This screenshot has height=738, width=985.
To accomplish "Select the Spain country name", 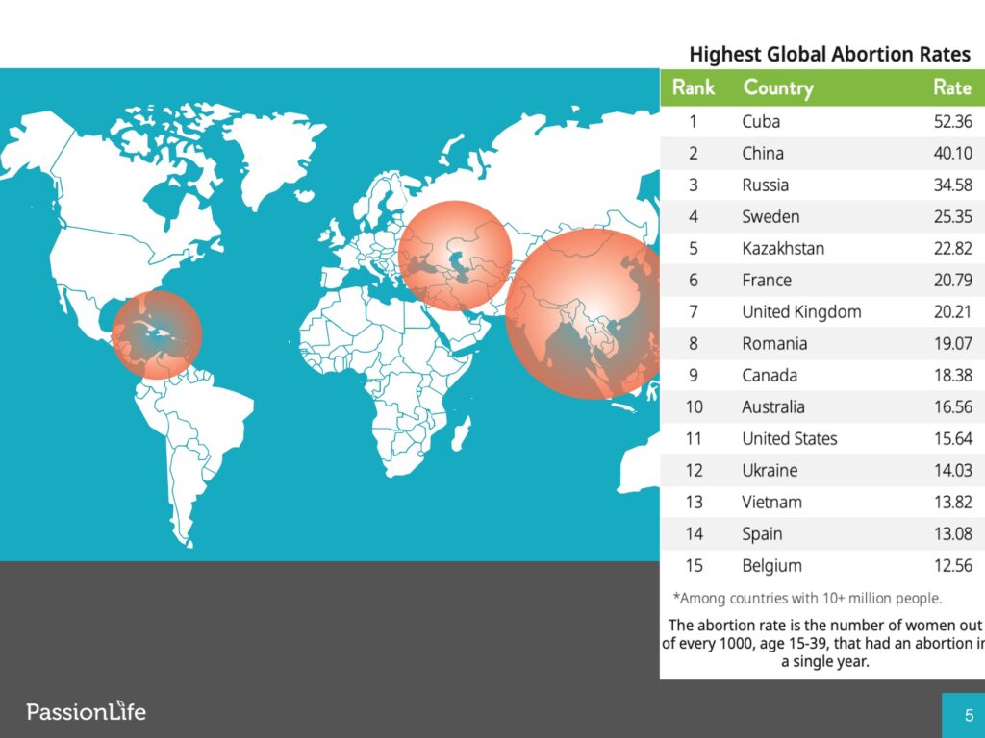I will (762, 534).
